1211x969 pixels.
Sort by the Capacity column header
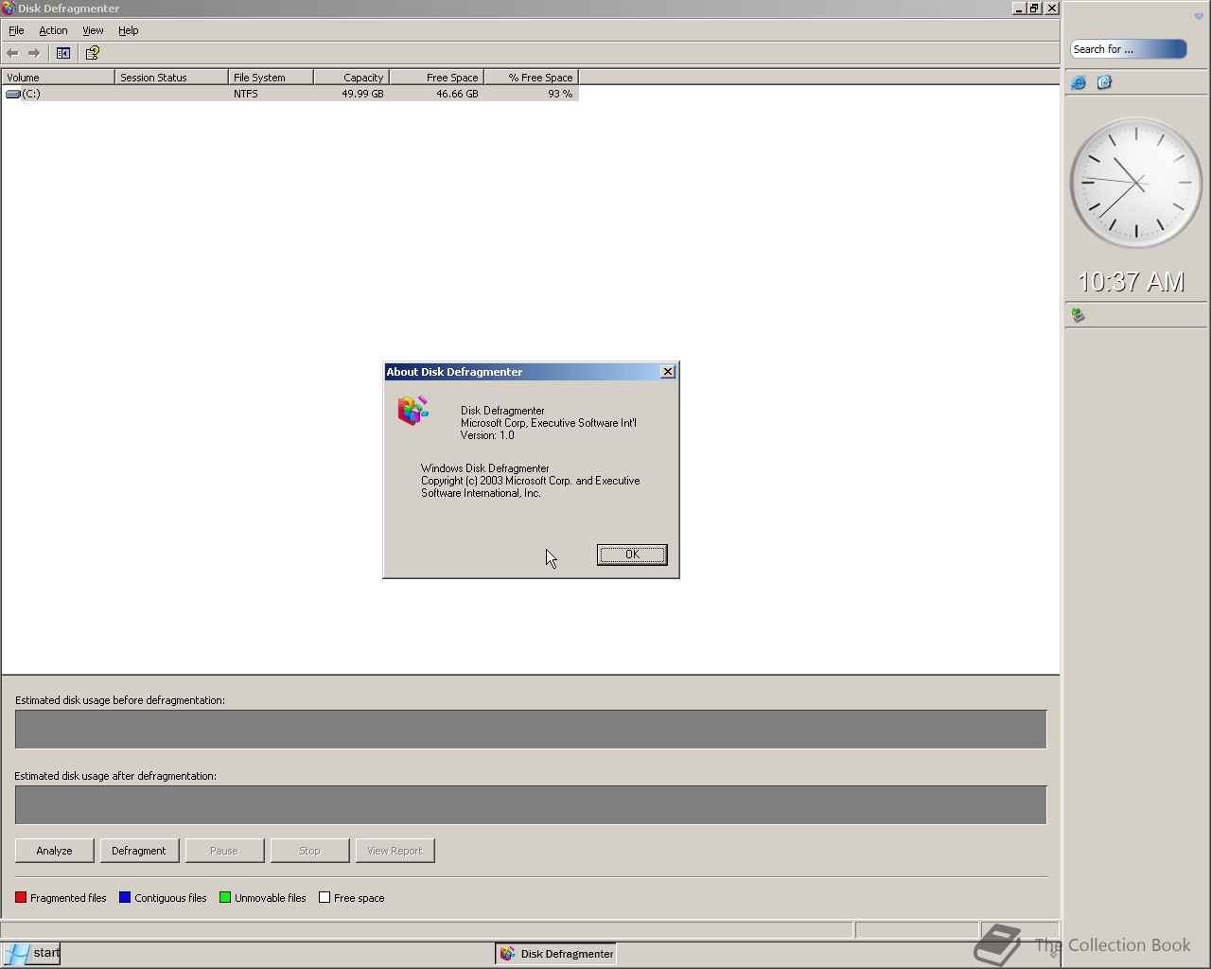click(351, 78)
